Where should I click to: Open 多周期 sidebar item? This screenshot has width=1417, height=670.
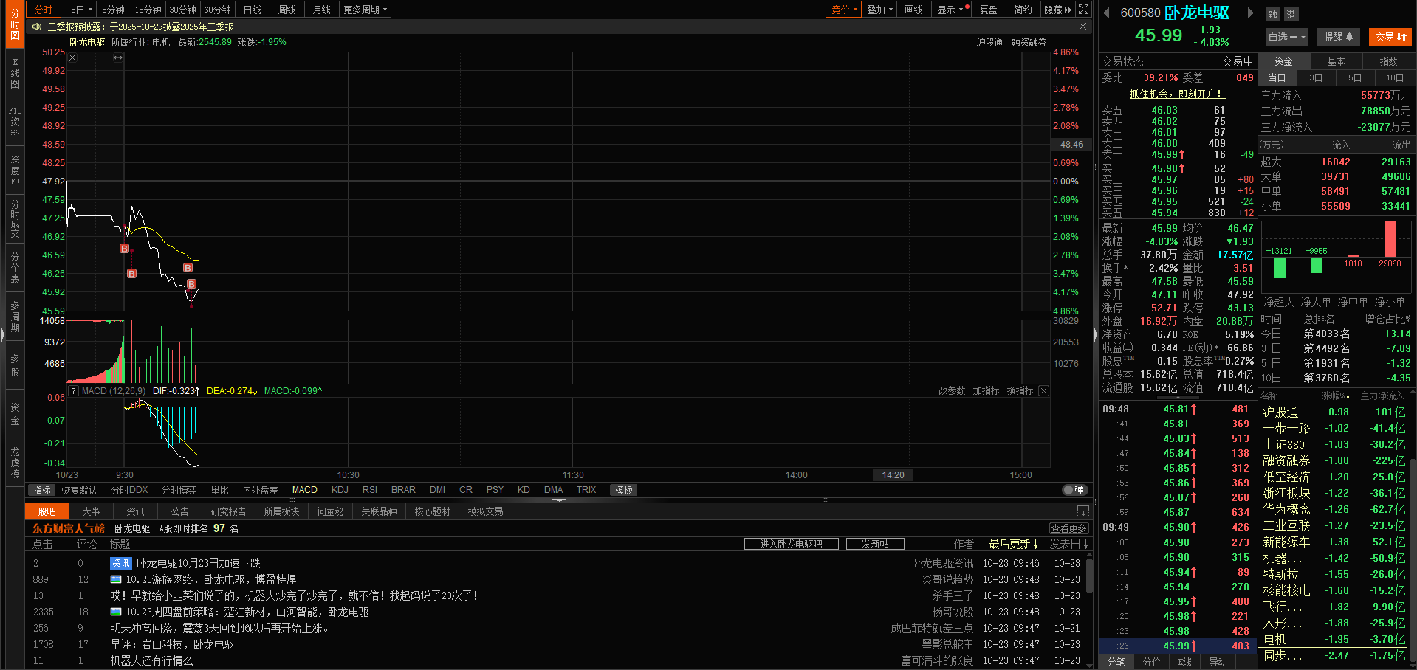pyautogui.click(x=15, y=317)
